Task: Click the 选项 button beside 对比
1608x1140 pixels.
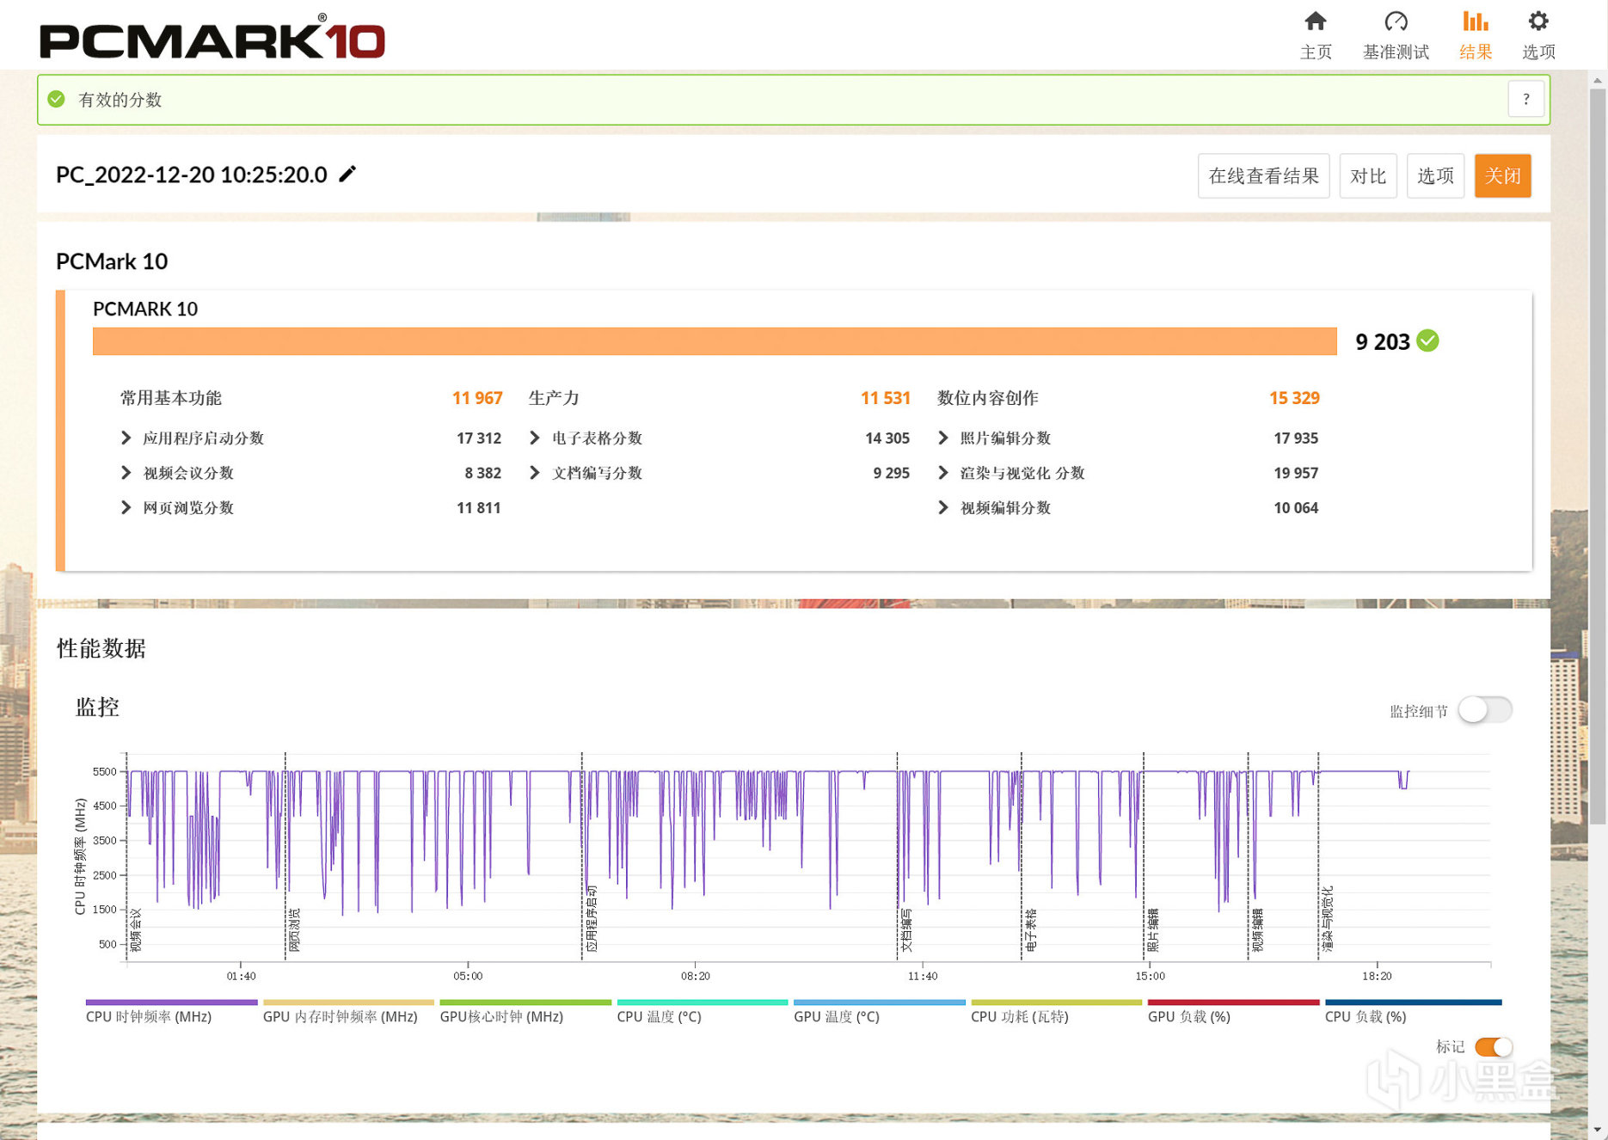Action: click(1435, 175)
